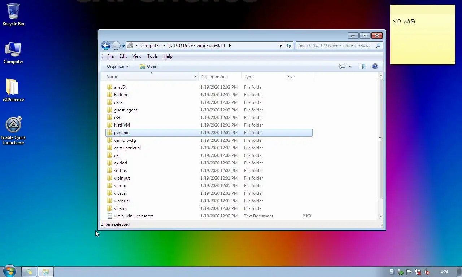Image resolution: width=462 pixels, height=277 pixels.
Task: Click the first taskbar Explorer button
Action: 29,272
